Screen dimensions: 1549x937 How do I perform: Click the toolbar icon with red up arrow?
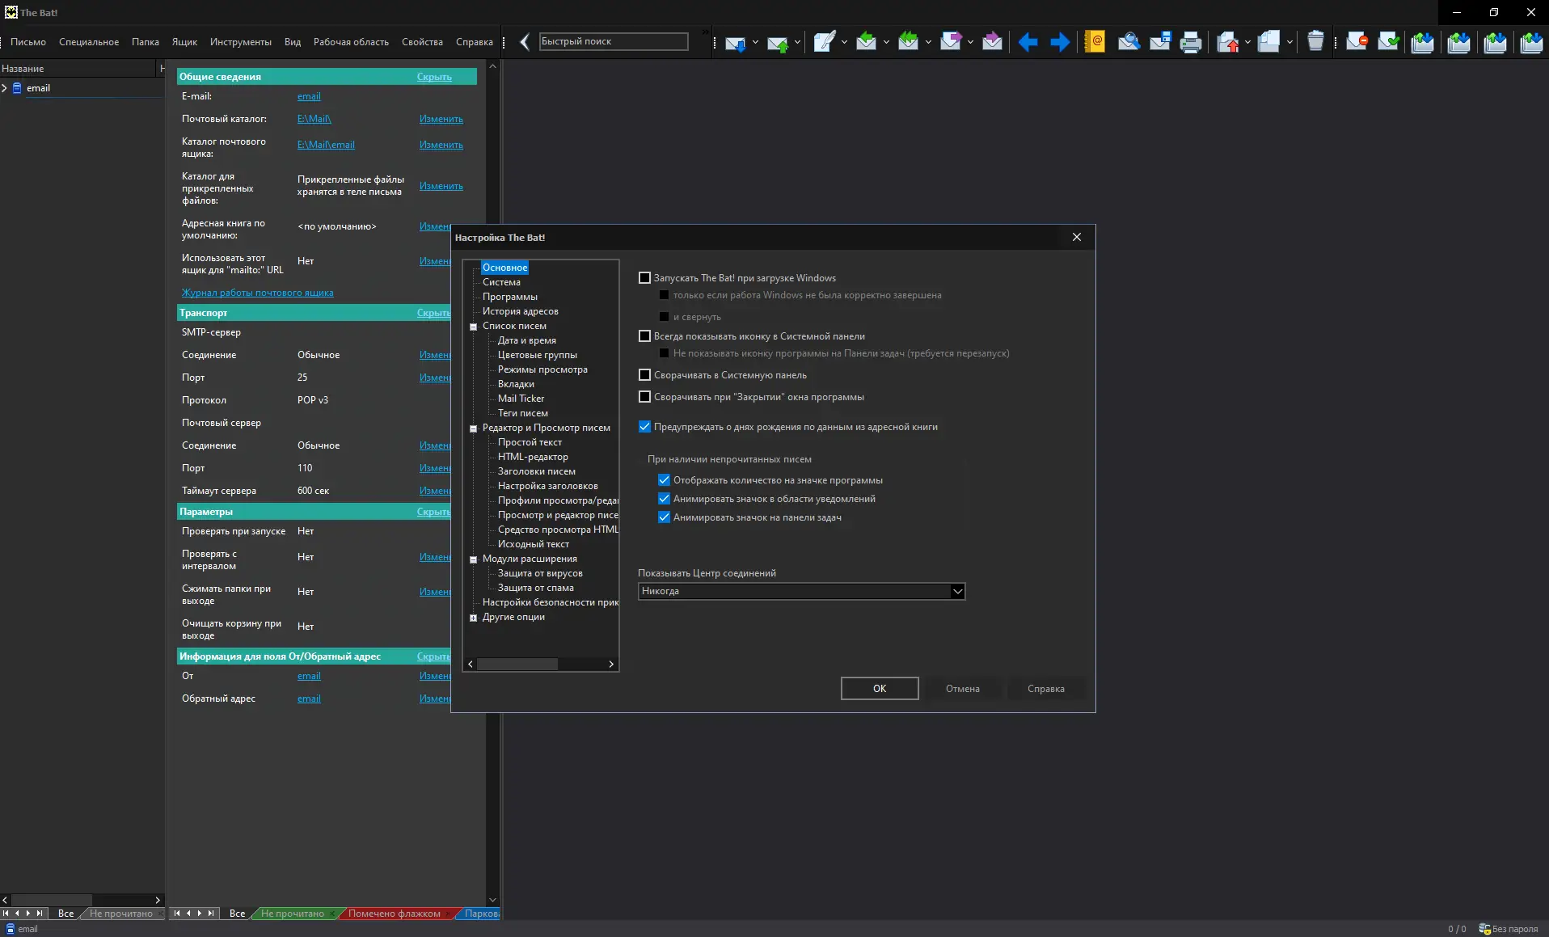[1228, 42]
